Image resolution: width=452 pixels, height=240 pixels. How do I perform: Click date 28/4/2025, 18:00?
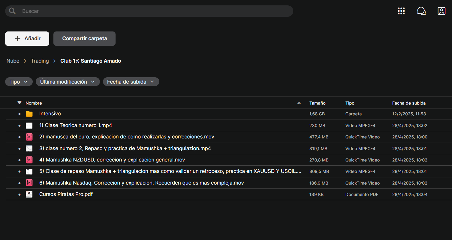410,137
